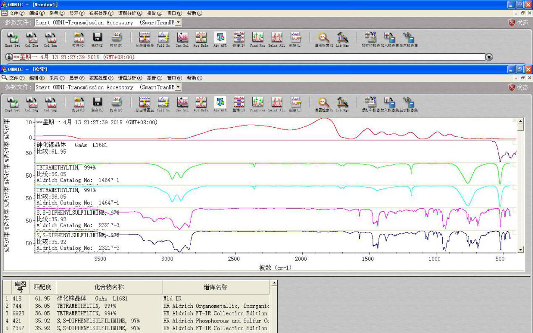
Task: Select result row 2 TETRAMETHYLTIN index 744
Action: (x=137, y=306)
